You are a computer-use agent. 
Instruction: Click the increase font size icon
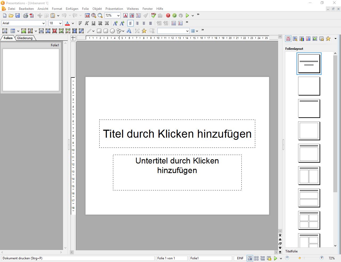[115, 23]
